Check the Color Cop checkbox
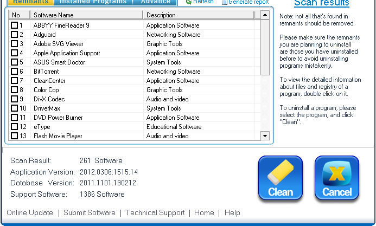This screenshot has width=376, height=226. point(15,90)
